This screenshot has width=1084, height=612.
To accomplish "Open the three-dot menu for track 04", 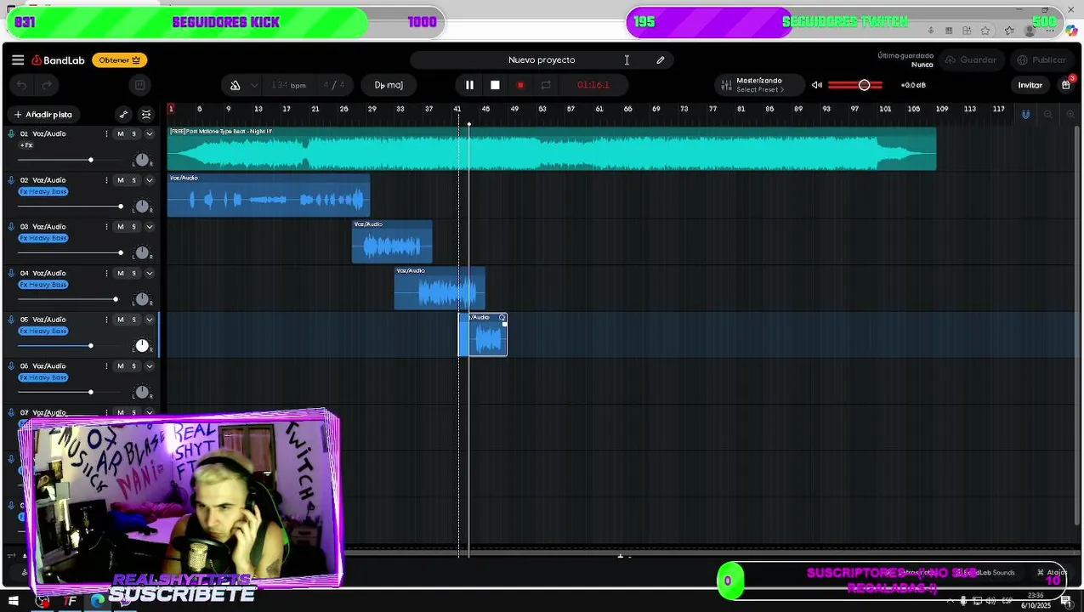I will click(106, 273).
